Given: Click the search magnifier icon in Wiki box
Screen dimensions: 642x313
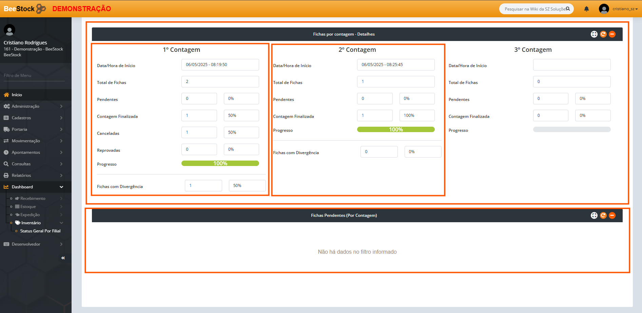Looking at the screenshot, I should [x=568, y=9].
